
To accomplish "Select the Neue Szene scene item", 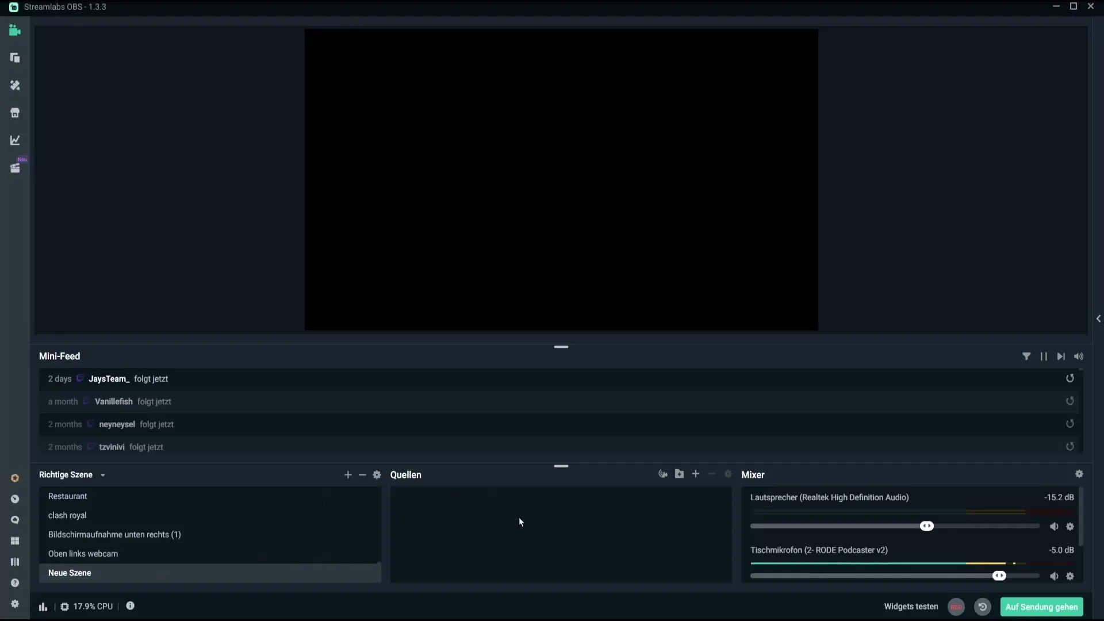I will (70, 573).
